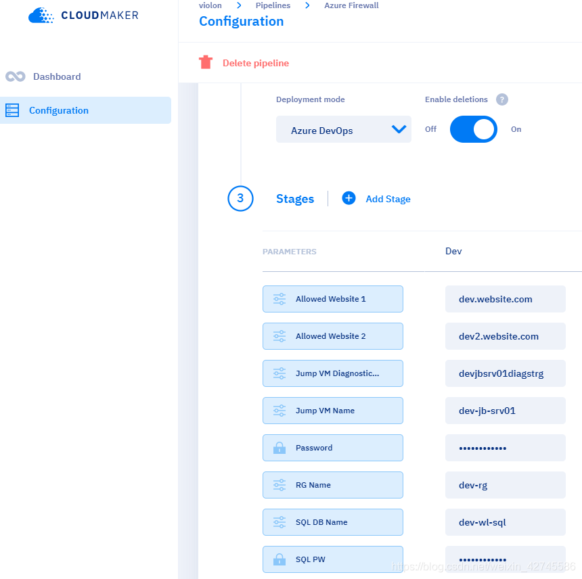Click Delete pipeline text link
Viewport: 582px width, 579px height.
tap(256, 63)
